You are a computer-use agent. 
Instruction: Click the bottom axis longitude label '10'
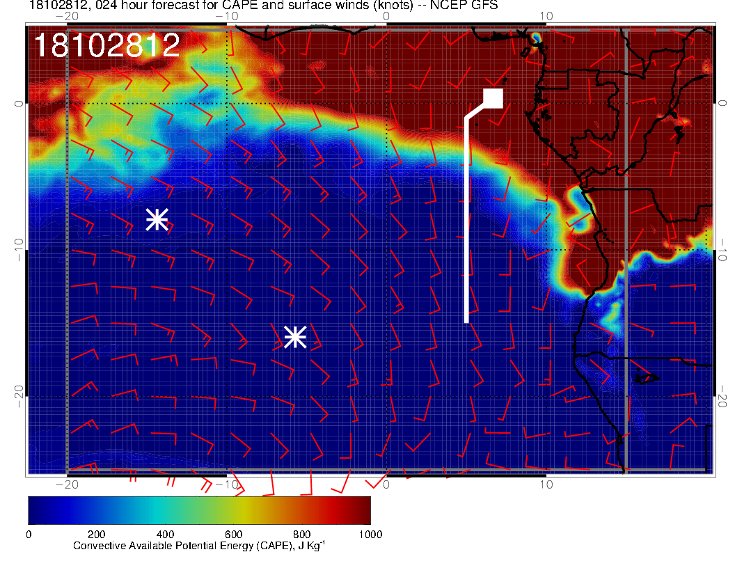pyautogui.click(x=546, y=484)
